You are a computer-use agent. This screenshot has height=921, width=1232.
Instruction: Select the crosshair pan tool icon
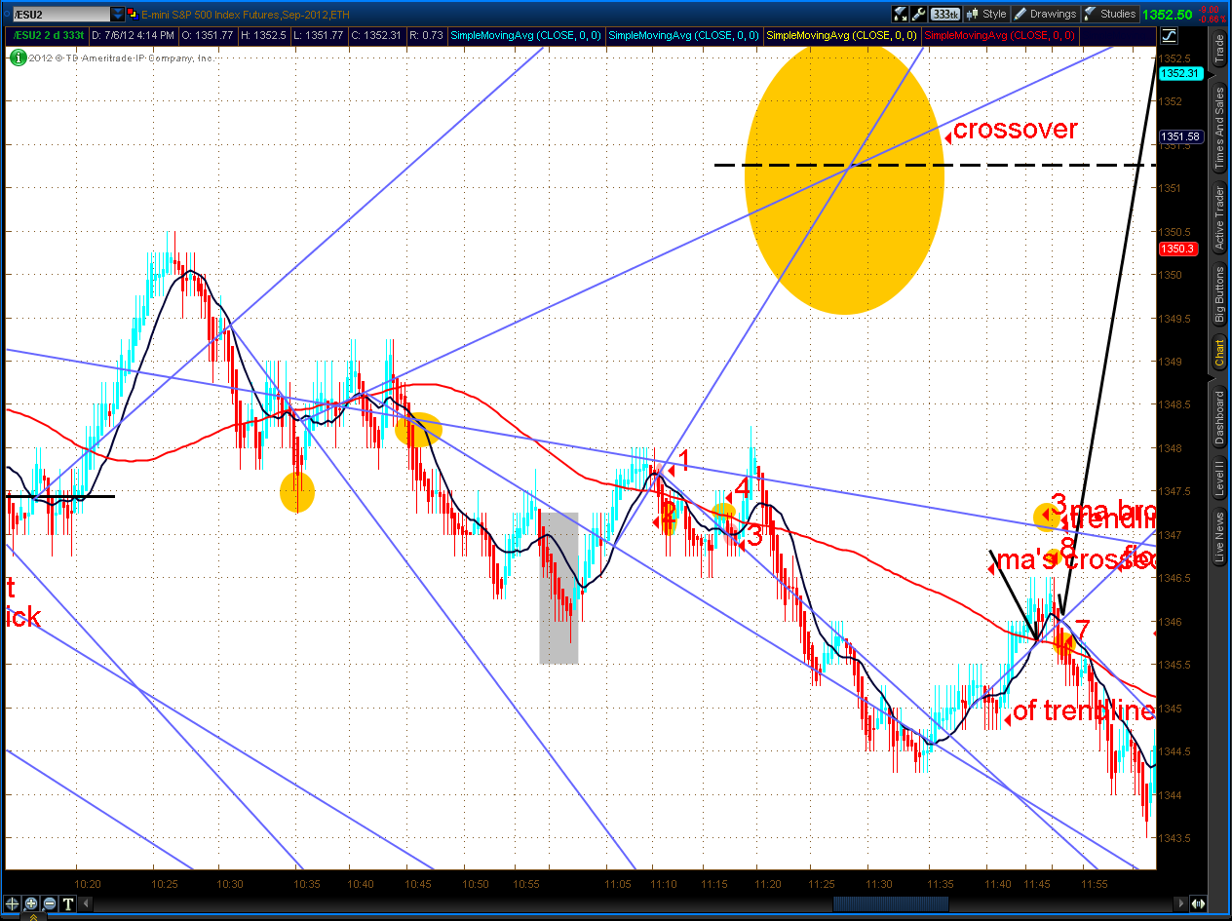coord(13,903)
